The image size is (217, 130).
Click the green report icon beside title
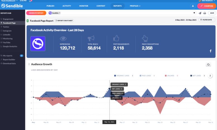(x=28, y=21)
